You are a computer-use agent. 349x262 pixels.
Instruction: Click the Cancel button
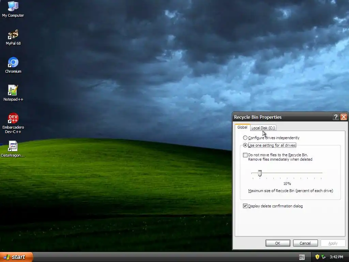pyautogui.click(x=305, y=243)
